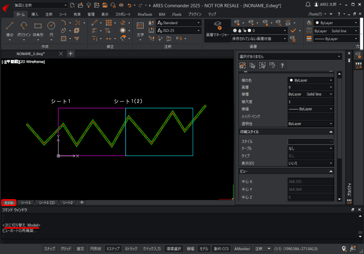Screen dimensions: 364x254
Task: Open the workspace dropdown 製図と注釈
Action: point(41,5)
